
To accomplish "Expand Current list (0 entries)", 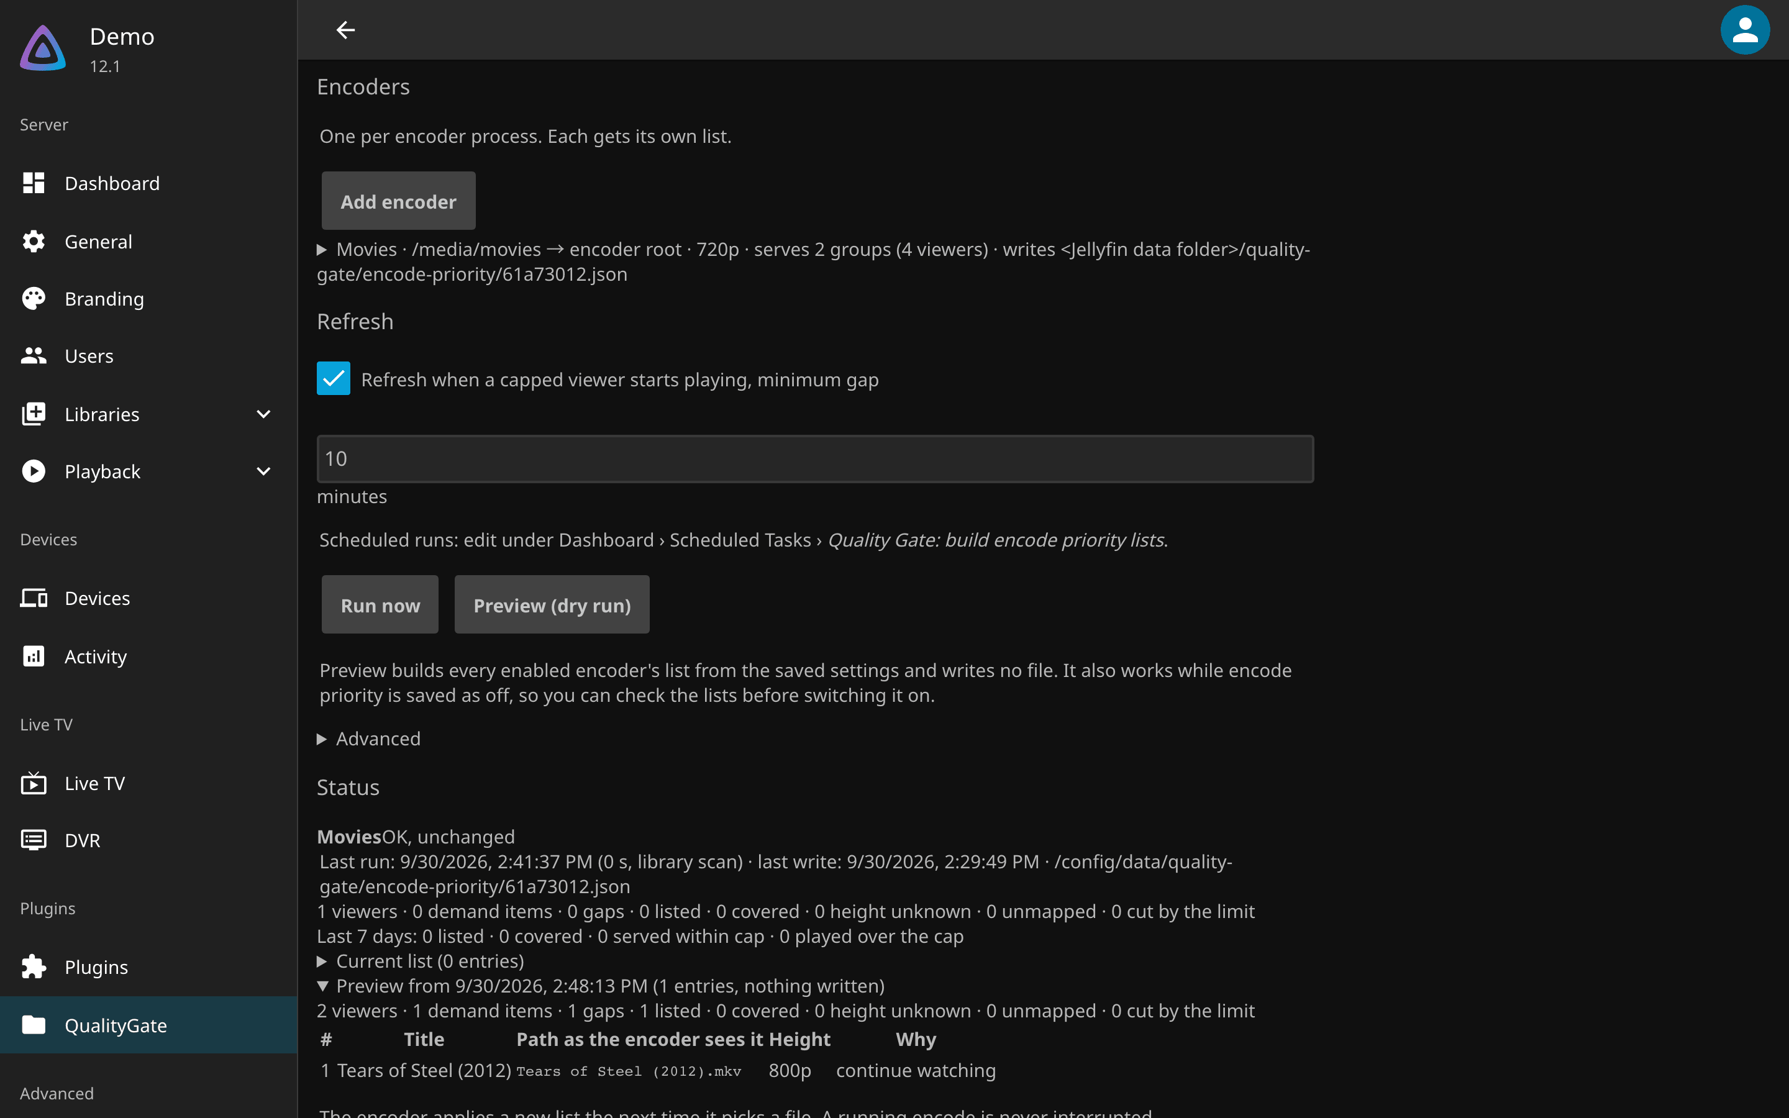I will pyautogui.click(x=421, y=960).
